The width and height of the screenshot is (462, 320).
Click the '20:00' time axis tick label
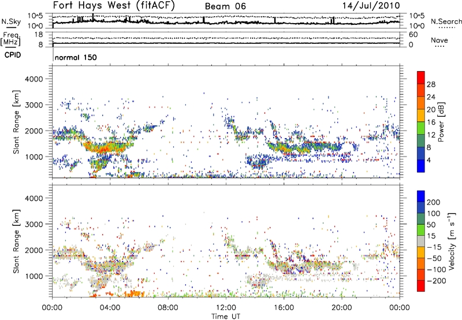point(342,308)
